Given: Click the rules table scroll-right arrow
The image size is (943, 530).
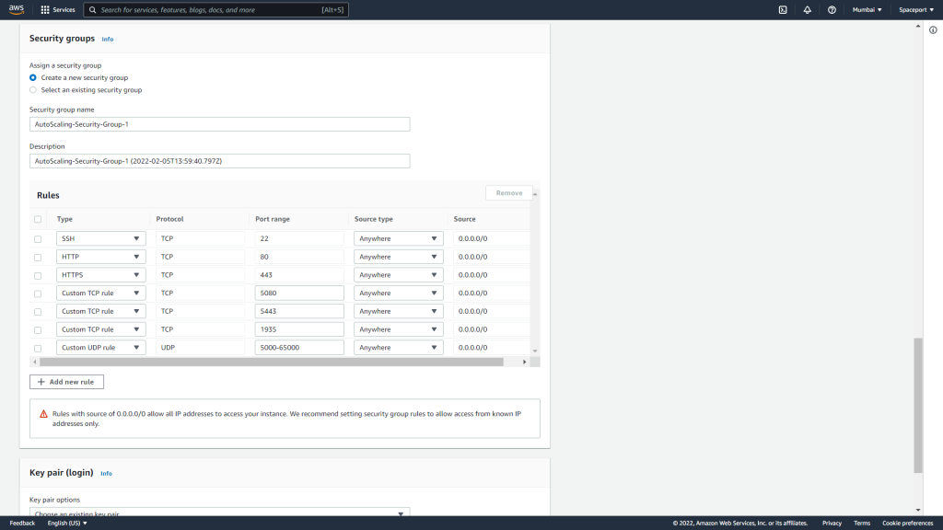Looking at the screenshot, I should pyautogui.click(x=524, y=362).
